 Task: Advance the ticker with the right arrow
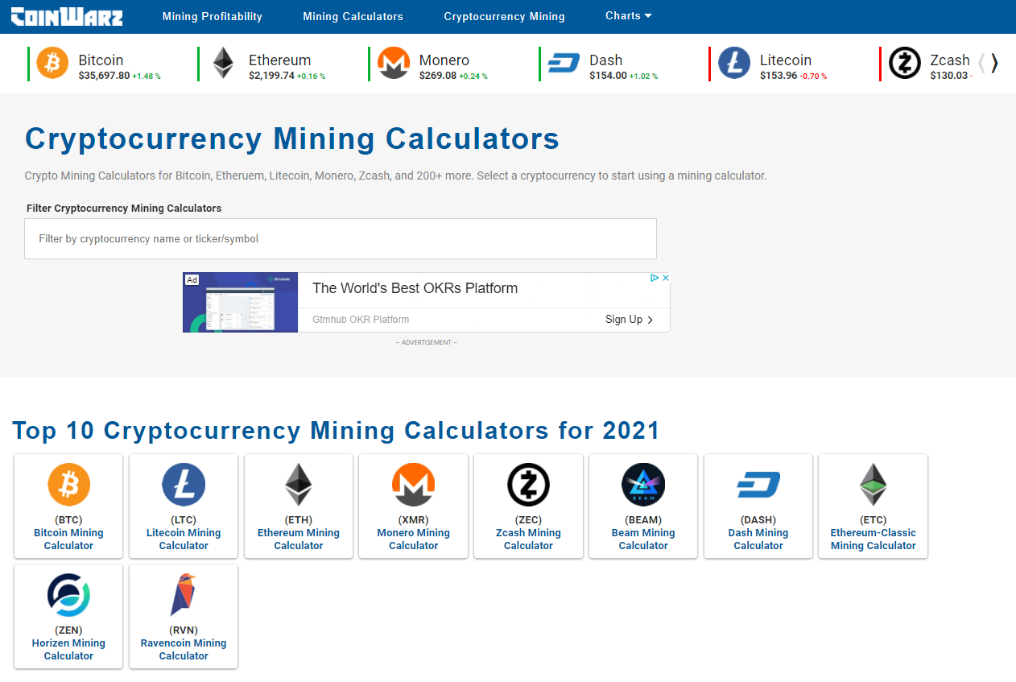995,63
